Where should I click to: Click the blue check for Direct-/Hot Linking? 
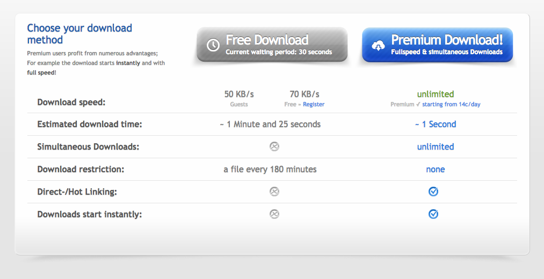433,192
